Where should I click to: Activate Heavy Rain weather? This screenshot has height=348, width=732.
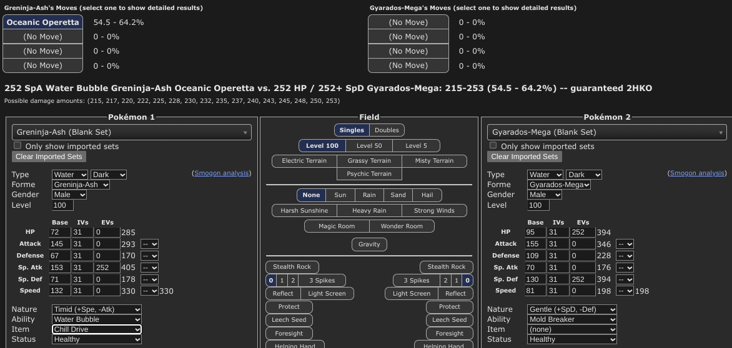(369, 211)
